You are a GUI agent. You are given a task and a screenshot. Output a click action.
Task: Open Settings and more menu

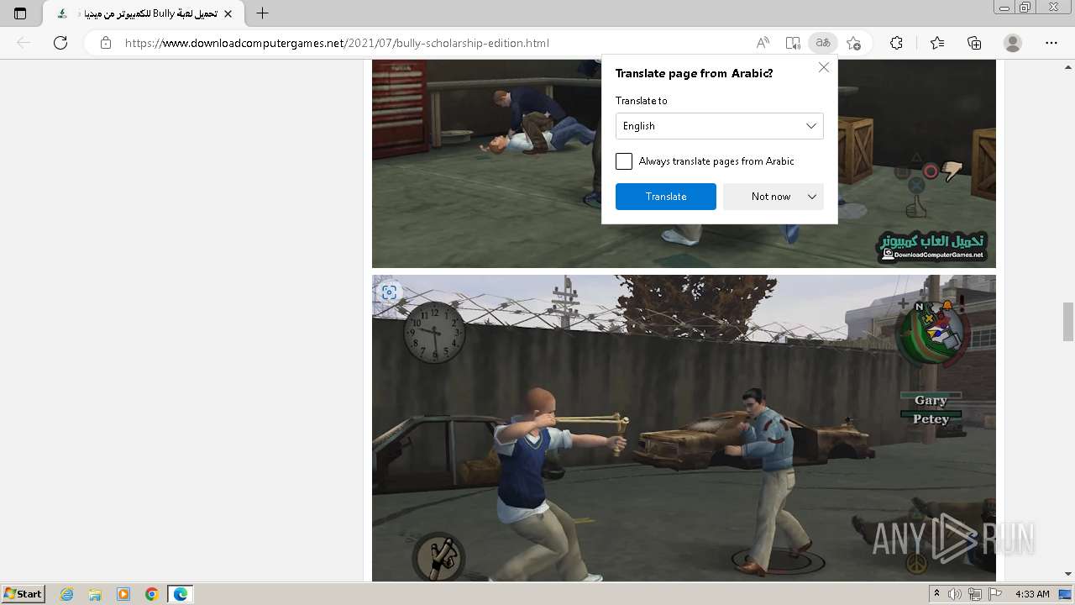(x=1051, y=43)
